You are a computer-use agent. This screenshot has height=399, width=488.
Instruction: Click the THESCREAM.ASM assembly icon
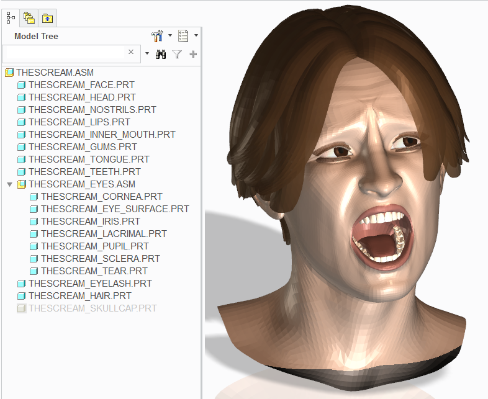coord(10,73)
